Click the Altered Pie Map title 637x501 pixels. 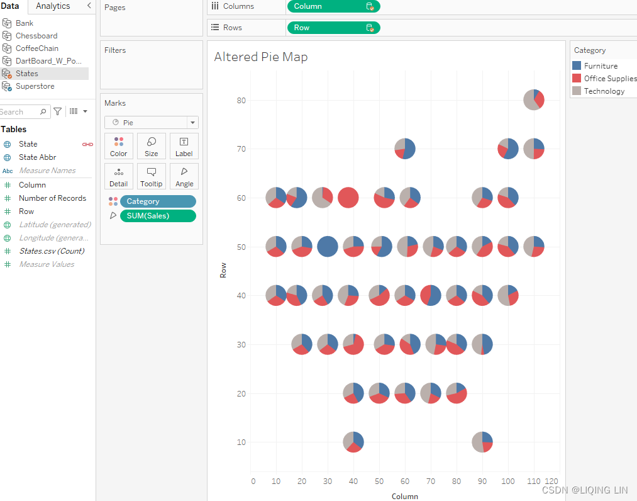pyautogui.click(x=261, y=57)
